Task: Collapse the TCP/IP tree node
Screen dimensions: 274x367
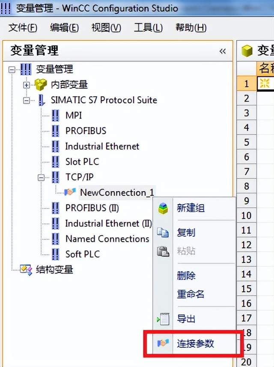Action: click(x=42, y=177)
